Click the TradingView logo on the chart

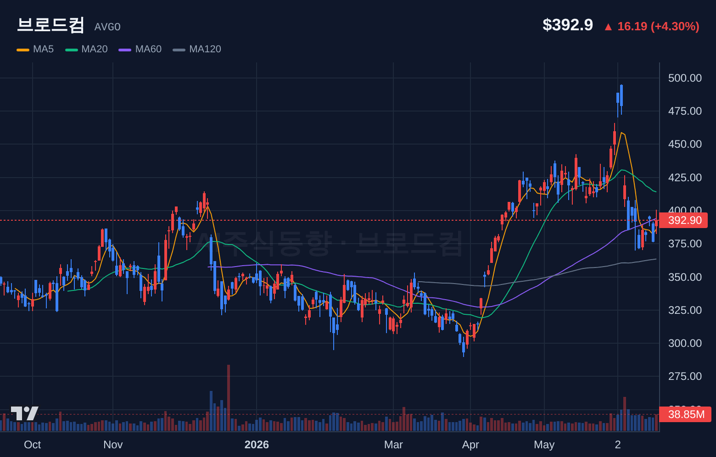pyautogui.click(x=24, y=413)
